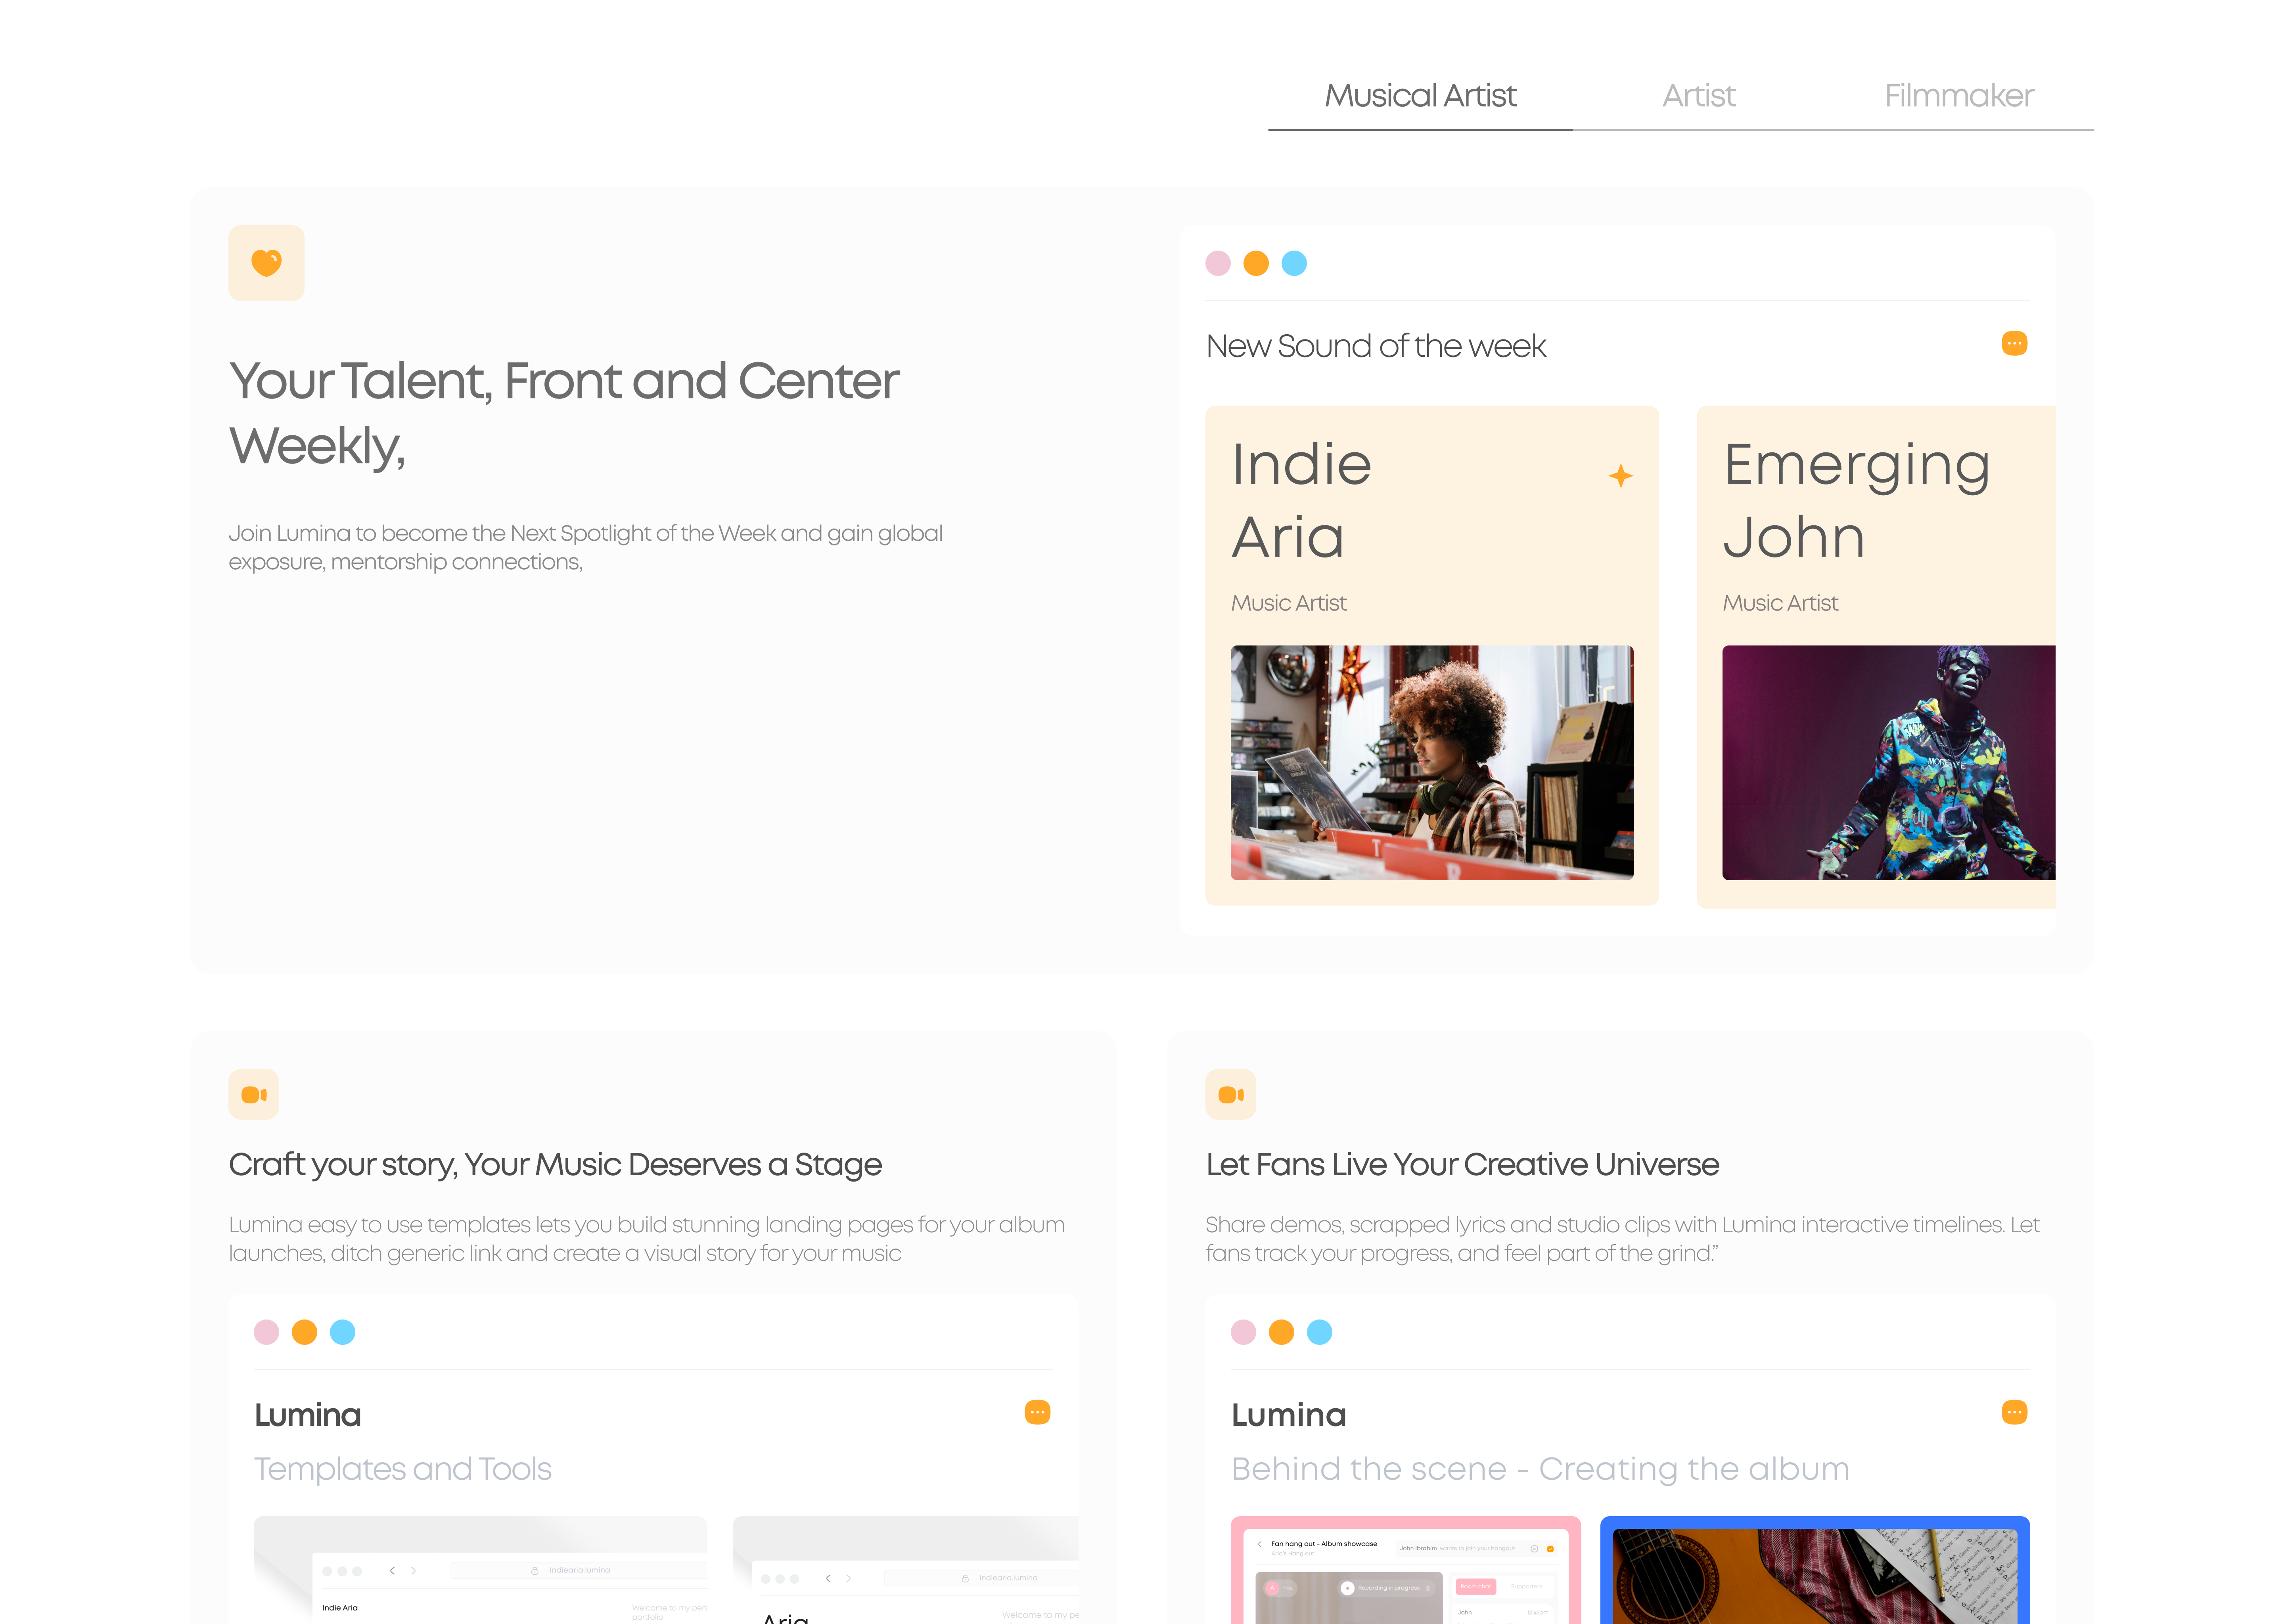The height and width of the screenshot is (1624, 2284).
Task: Click the orange dot in the New Sound window
Action: pyautogui.click(x=1255, y=263)
